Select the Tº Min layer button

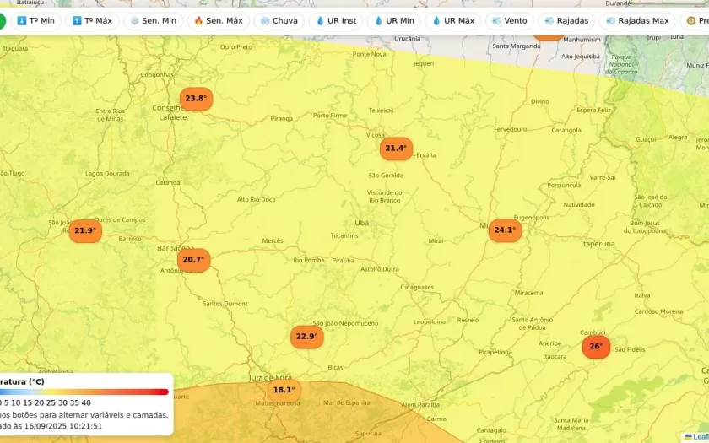(x=35, y=20)
